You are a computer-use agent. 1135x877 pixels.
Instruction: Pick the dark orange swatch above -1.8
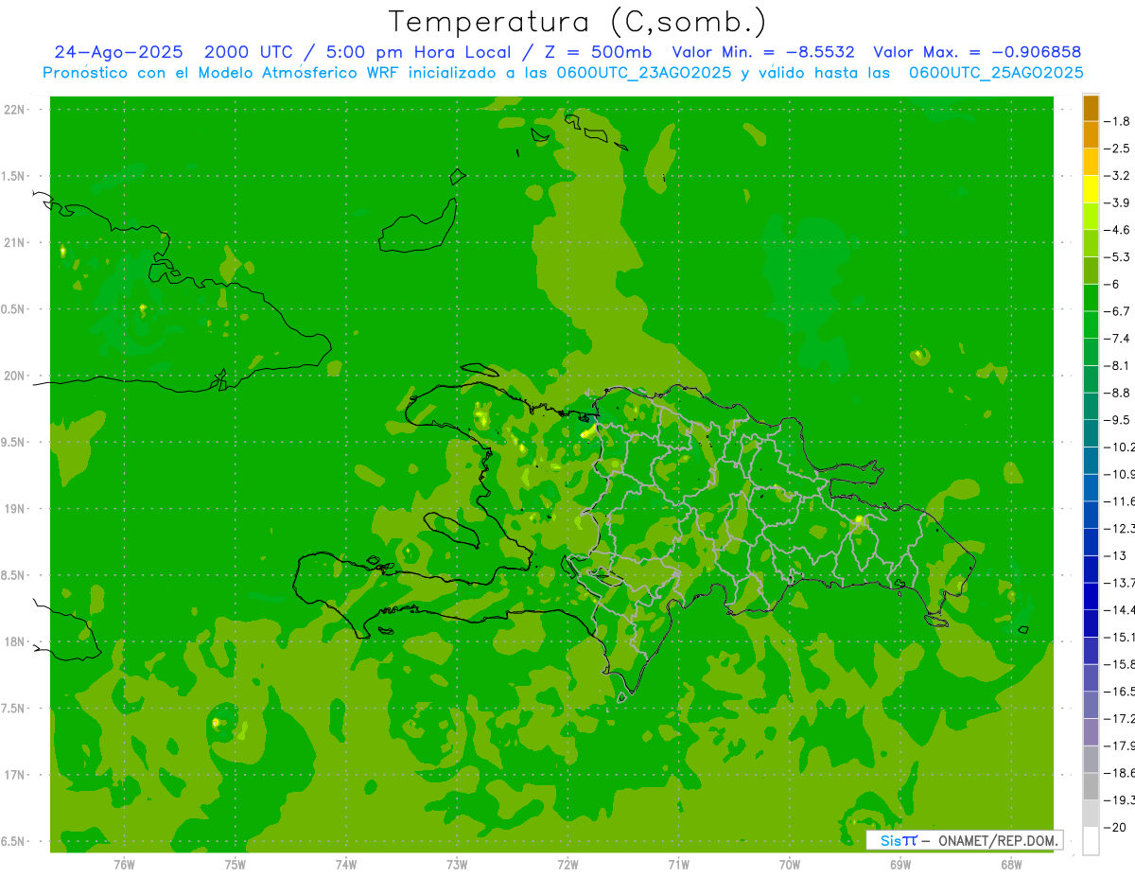click(1091, 108)
